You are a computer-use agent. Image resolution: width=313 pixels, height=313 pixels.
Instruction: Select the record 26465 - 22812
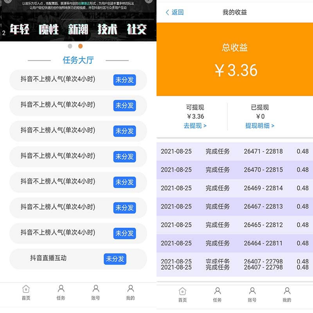pyautogui.click(x=235, y=225)
